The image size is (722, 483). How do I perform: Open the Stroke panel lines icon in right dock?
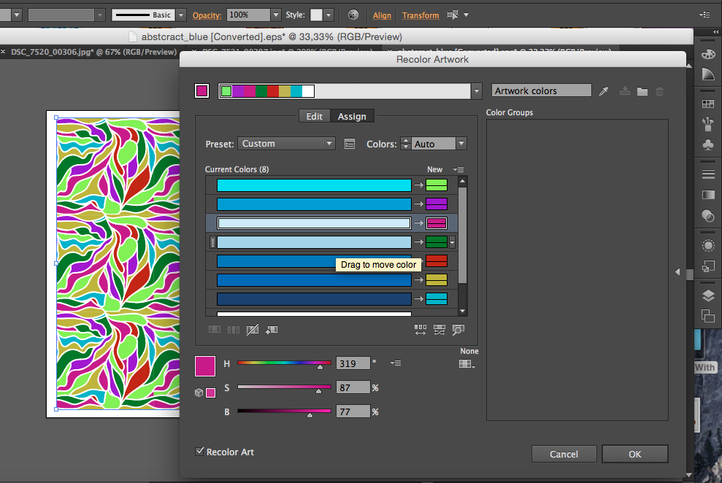pos(708,174)
